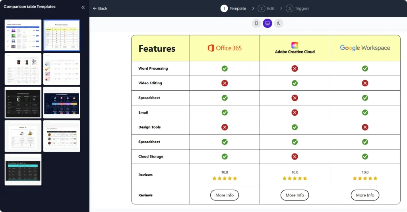Click Office 365 Video Editing cross icon
This screenshot has height=212, width=407.
(x=225, y=83)
